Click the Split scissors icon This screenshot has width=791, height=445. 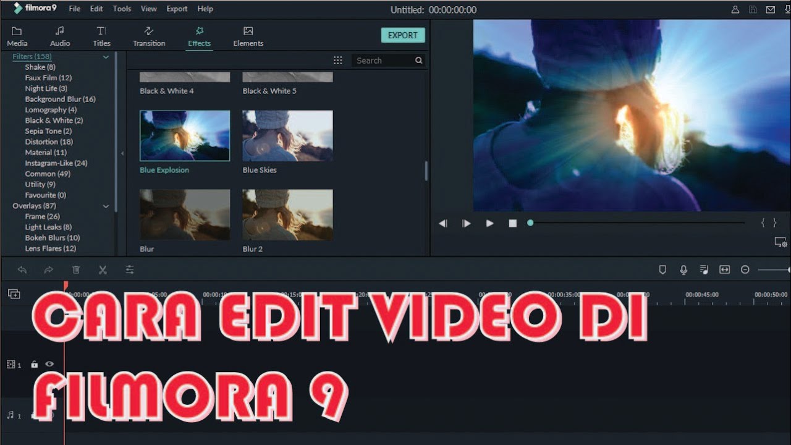coord(103,269)
